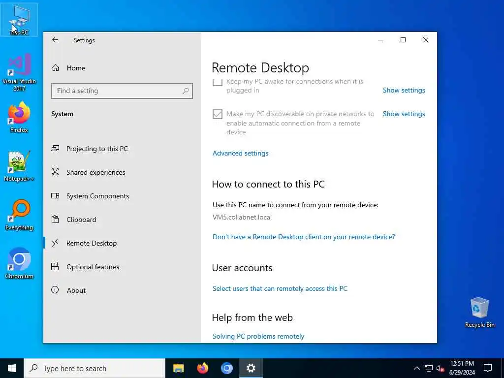Viewport: 504px width, 378px height.
Task: Open the Windows Start menu
Action: pos(12,368)
